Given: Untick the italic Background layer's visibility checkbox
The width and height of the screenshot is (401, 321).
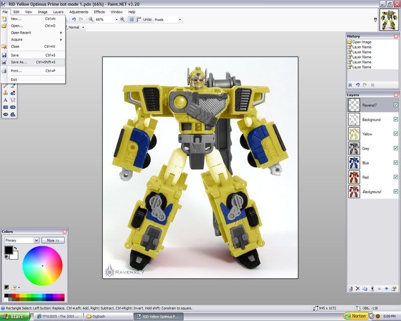Looking at the screenshot, I should pos(395,191).
